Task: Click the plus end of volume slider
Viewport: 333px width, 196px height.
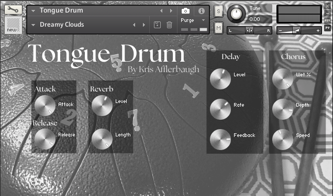Action: coord(318,31)
